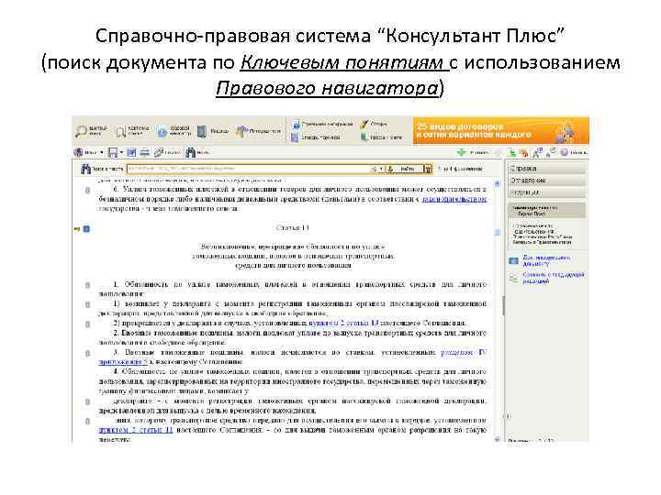Follow the законодательством hyperlink

tap(454, 199)
